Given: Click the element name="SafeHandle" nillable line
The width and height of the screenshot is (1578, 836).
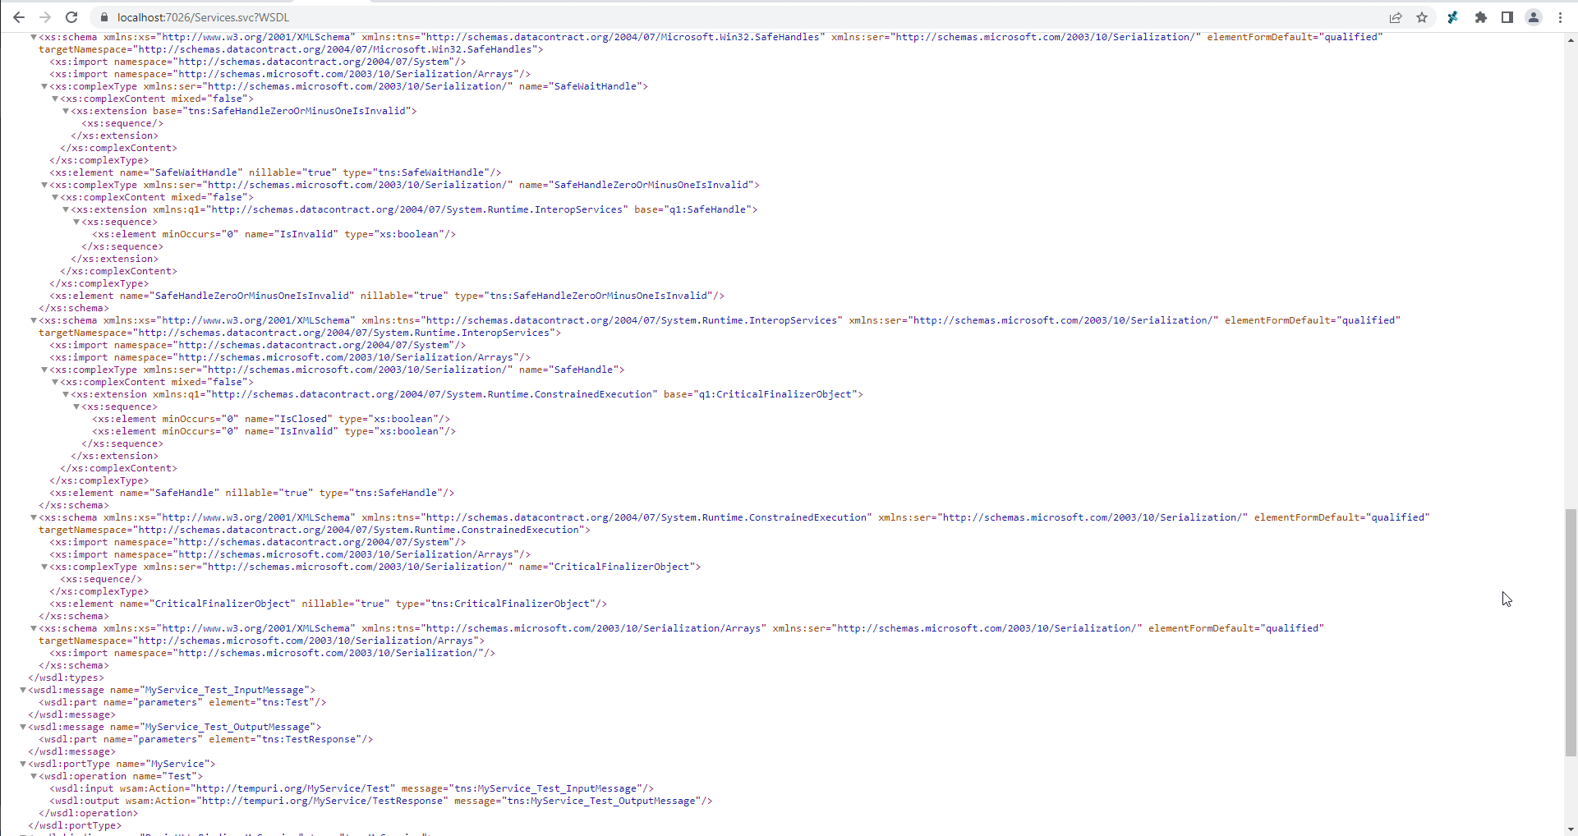Looking at the screenshot, I should click(x=252, y=493).
